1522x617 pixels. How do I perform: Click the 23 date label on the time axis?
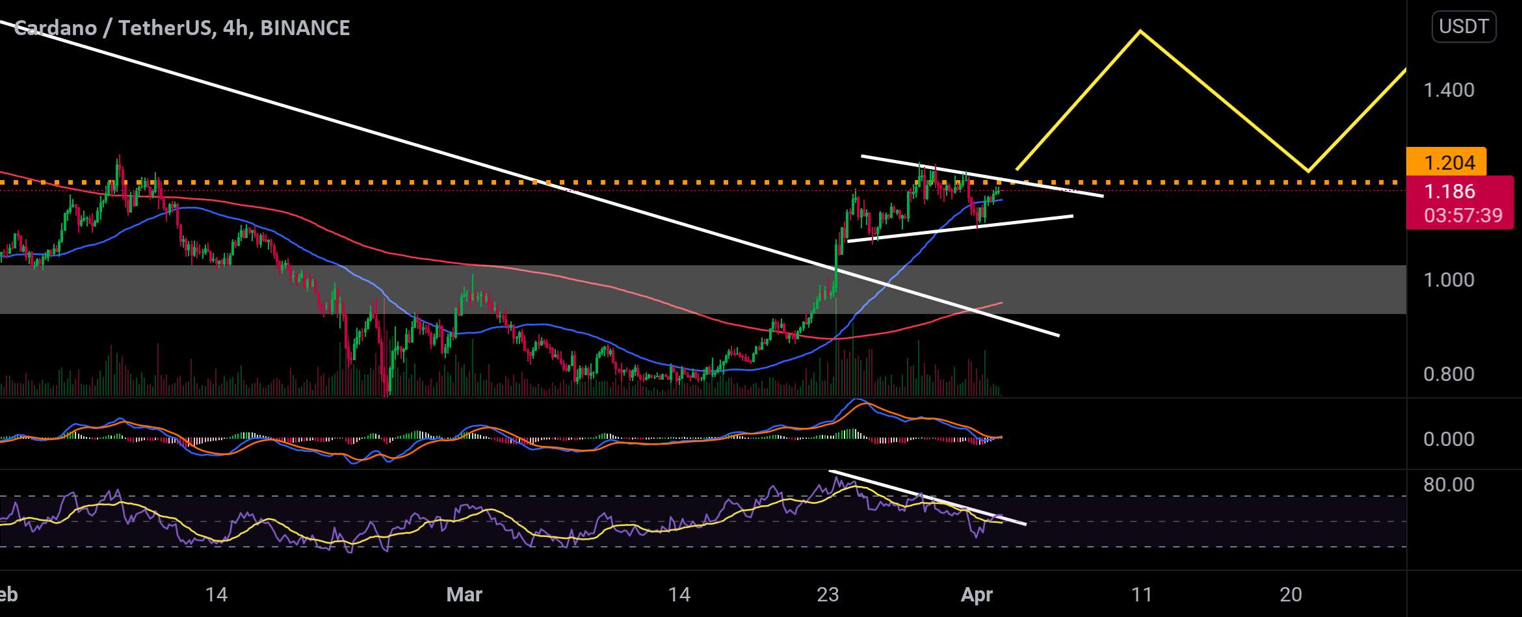click(828, 594)
